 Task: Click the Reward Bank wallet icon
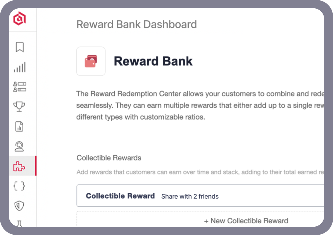click(x=91, y=61)
